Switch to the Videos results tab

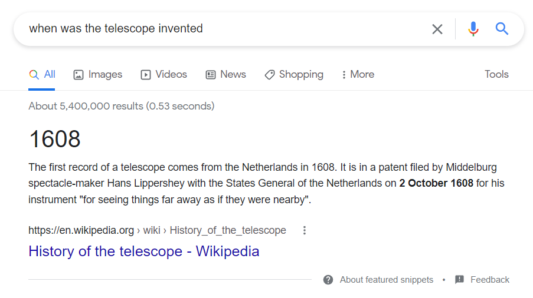164,75
